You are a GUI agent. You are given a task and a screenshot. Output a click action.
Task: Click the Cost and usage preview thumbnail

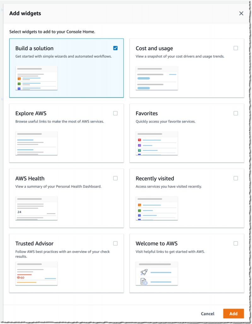pyautogui.click(x=156, y=78)
